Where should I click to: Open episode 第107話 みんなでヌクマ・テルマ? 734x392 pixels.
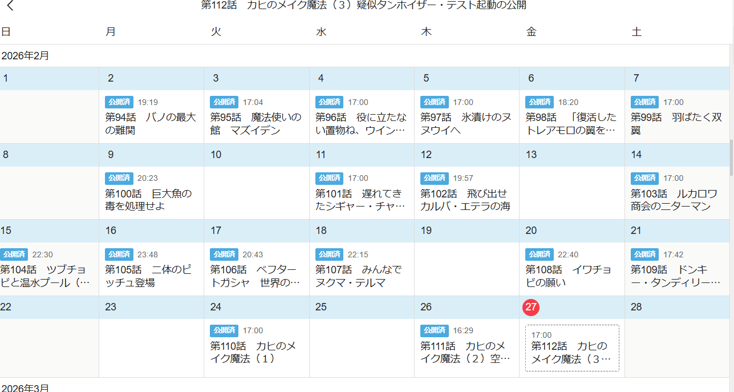(x=360, y=276)
